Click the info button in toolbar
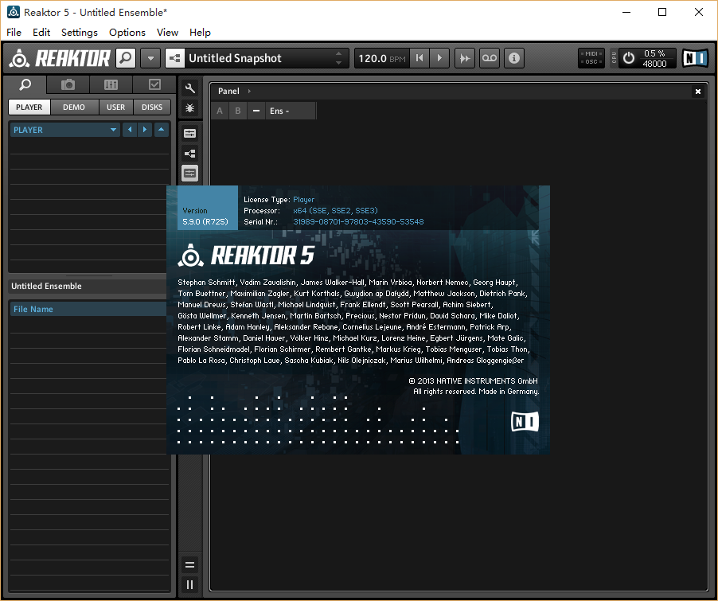This screenshot has width=718, height=601. [514, 58]
